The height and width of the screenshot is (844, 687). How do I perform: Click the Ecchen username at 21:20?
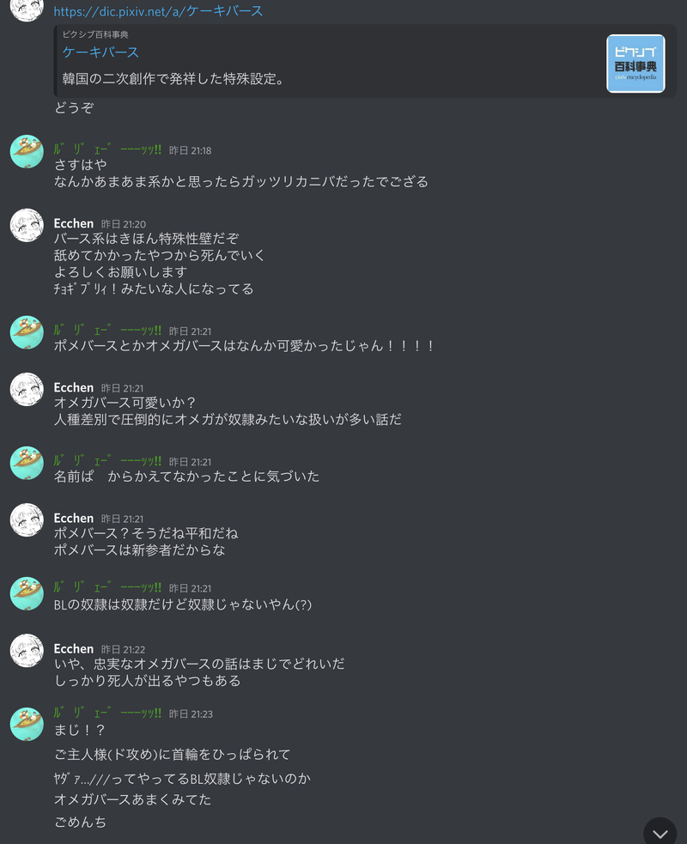74,223
